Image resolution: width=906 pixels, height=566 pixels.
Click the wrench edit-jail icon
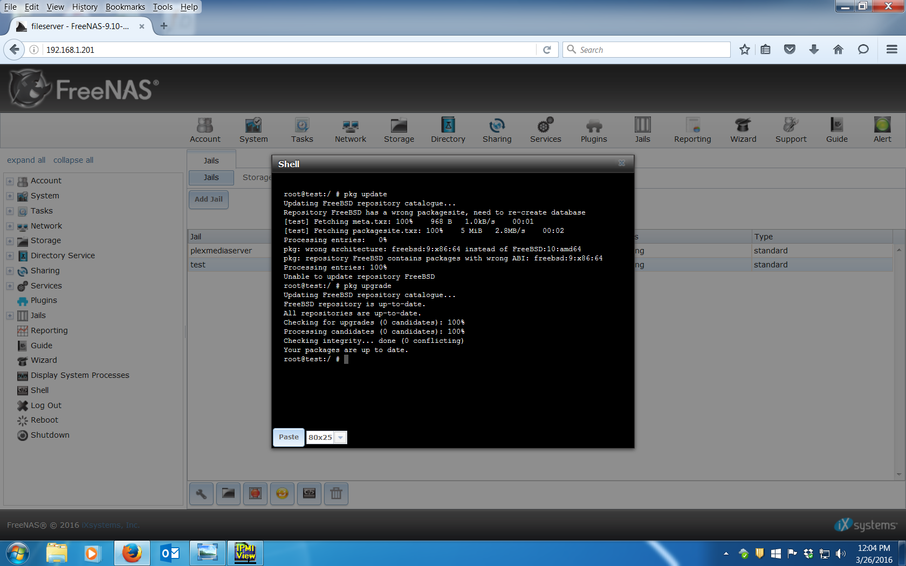201,493
